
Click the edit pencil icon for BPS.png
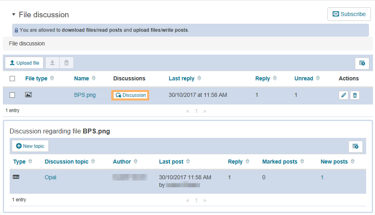point(343,95)
